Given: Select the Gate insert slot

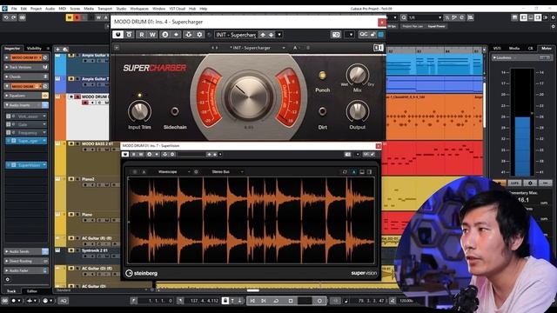Looking at the screenshot, I should pyautogui.click(x=27, y=124).
